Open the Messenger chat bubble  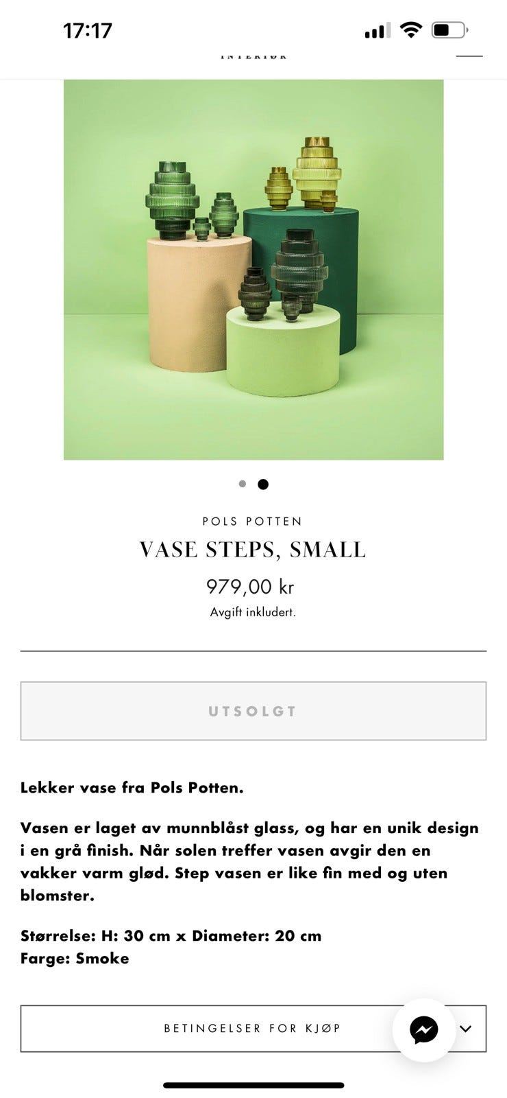pyautogui.click(x=423, y=1029)
